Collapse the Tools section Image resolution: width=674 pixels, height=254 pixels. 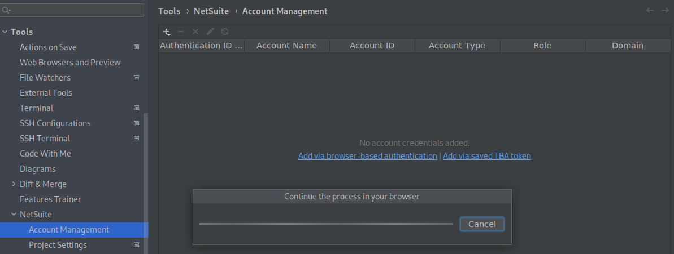[x=5, y=32]
